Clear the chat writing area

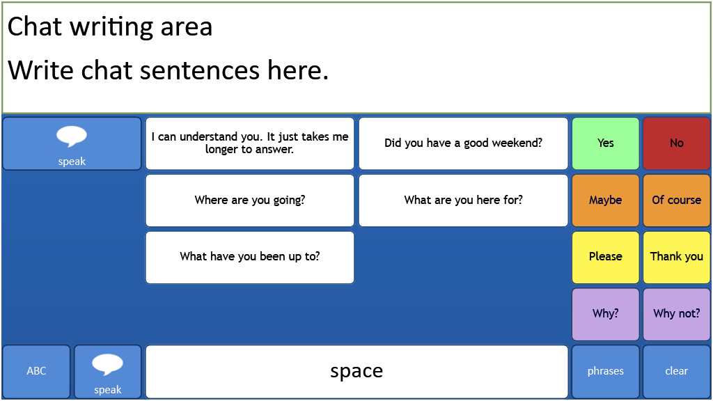676,371
